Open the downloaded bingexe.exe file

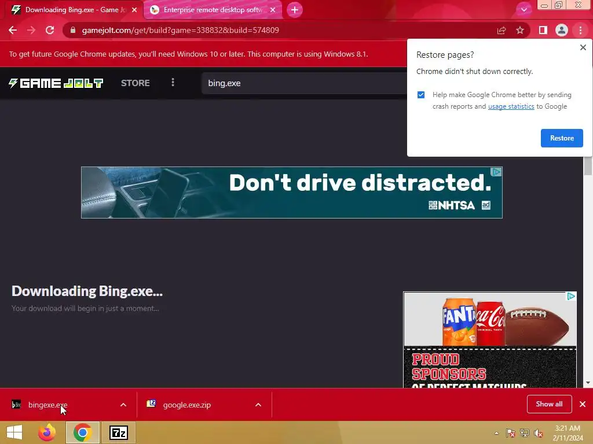coord(47,405)
